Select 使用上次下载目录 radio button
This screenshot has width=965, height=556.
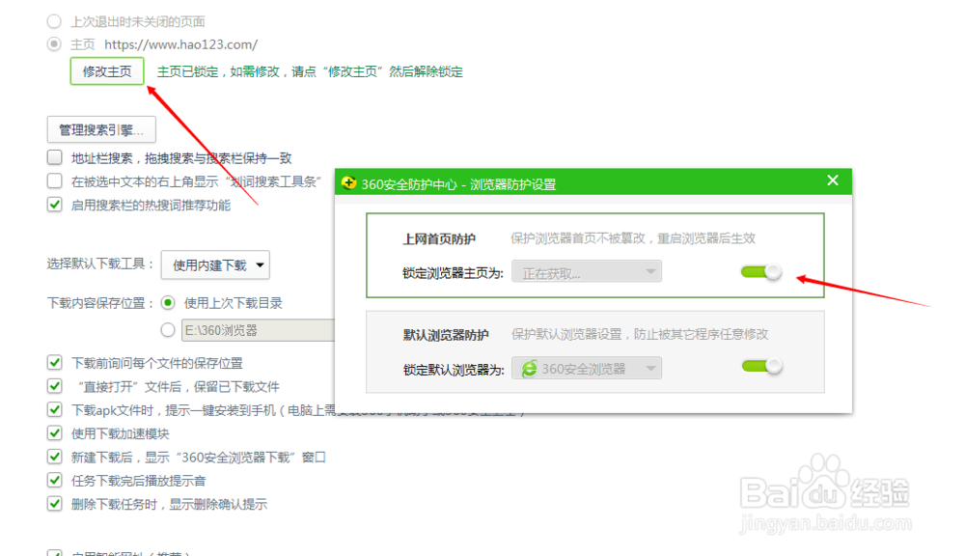pyautogui.click(x=168, y=303)
